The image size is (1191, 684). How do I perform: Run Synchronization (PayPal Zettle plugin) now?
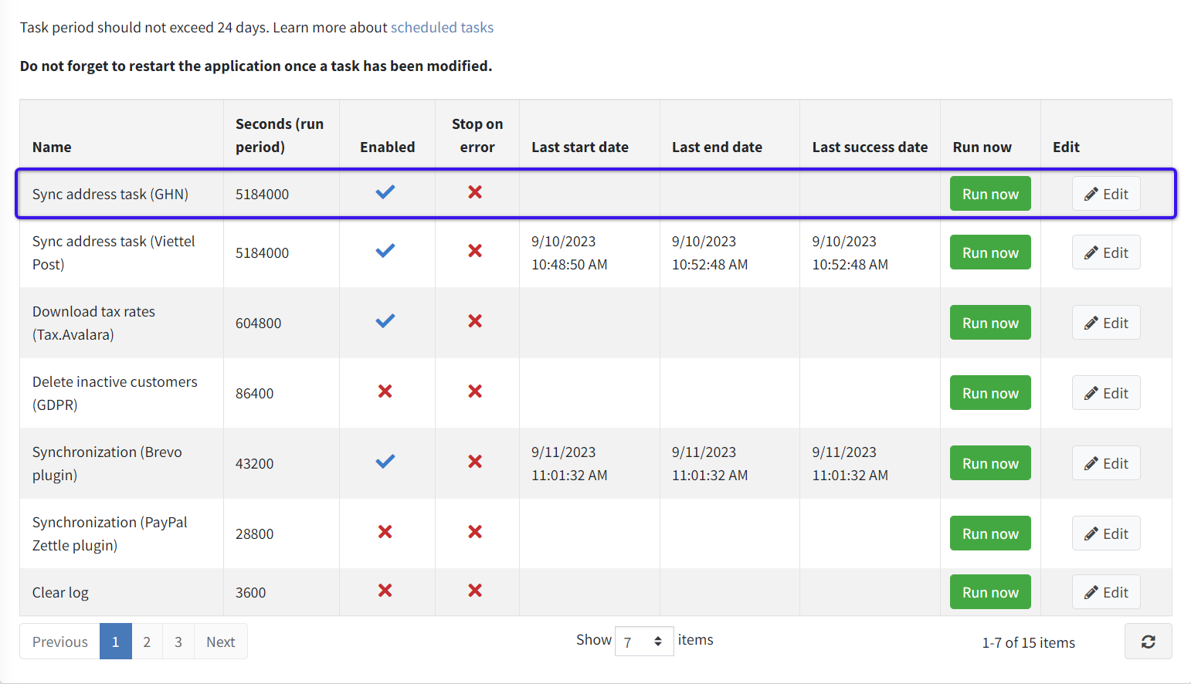click(990, 533)
